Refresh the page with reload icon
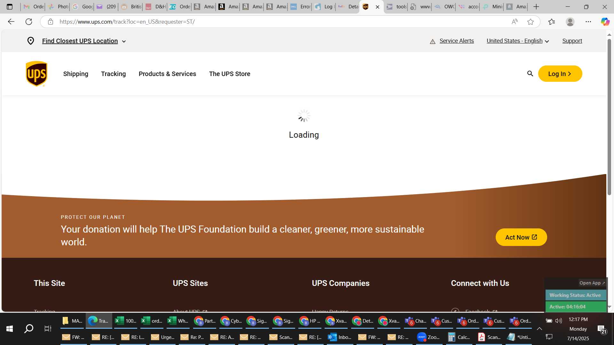The image size is (614, 345). pos(29,22)
